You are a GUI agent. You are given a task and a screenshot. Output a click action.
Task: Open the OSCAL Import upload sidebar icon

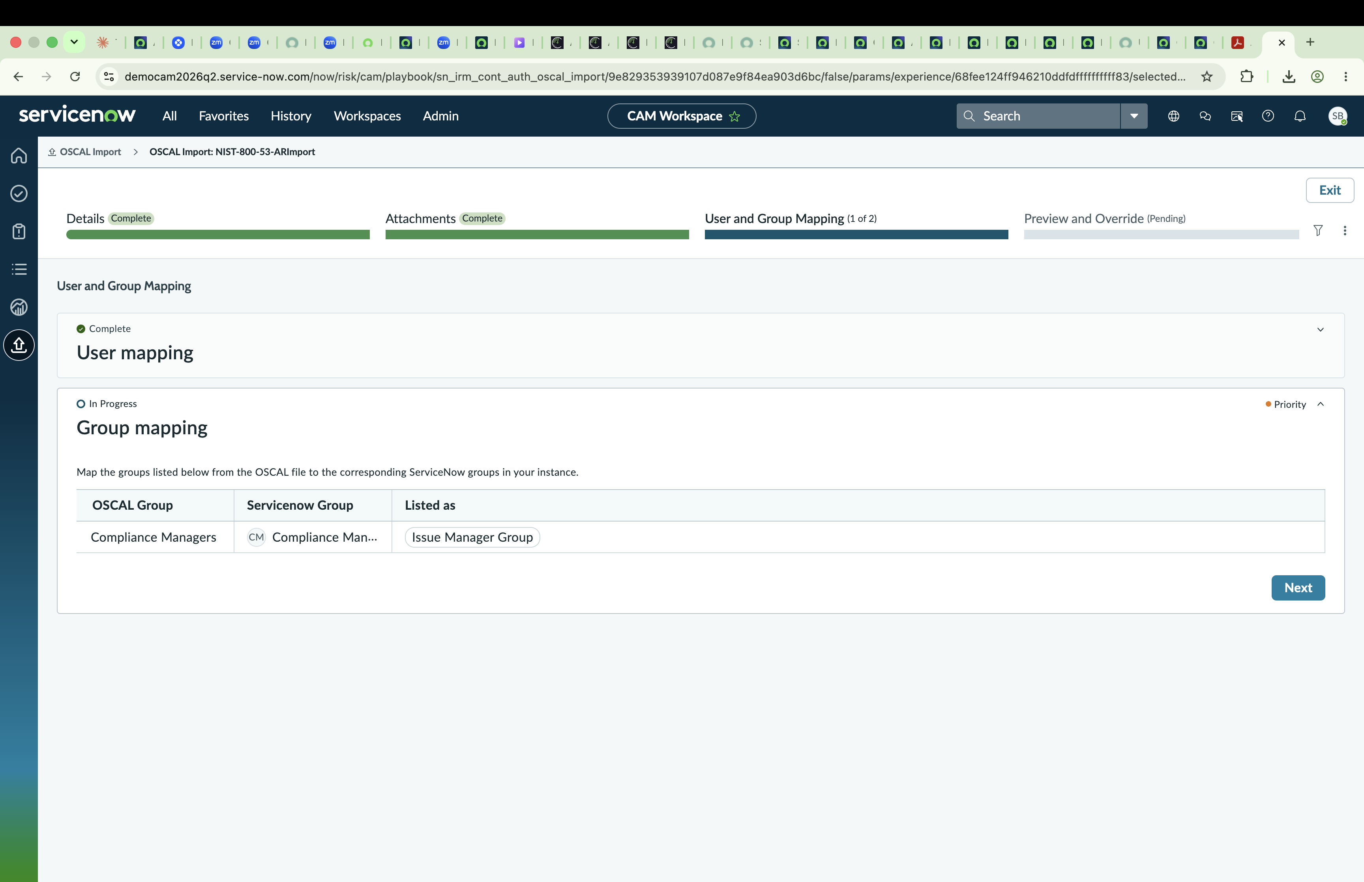19,345
